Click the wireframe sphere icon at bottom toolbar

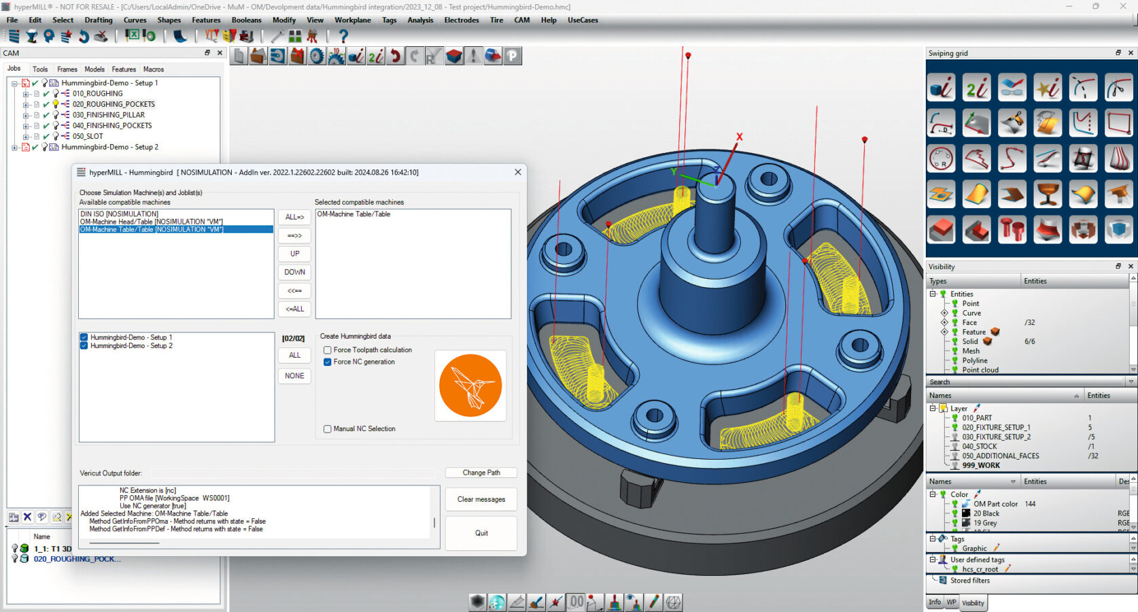coord(672,602)
